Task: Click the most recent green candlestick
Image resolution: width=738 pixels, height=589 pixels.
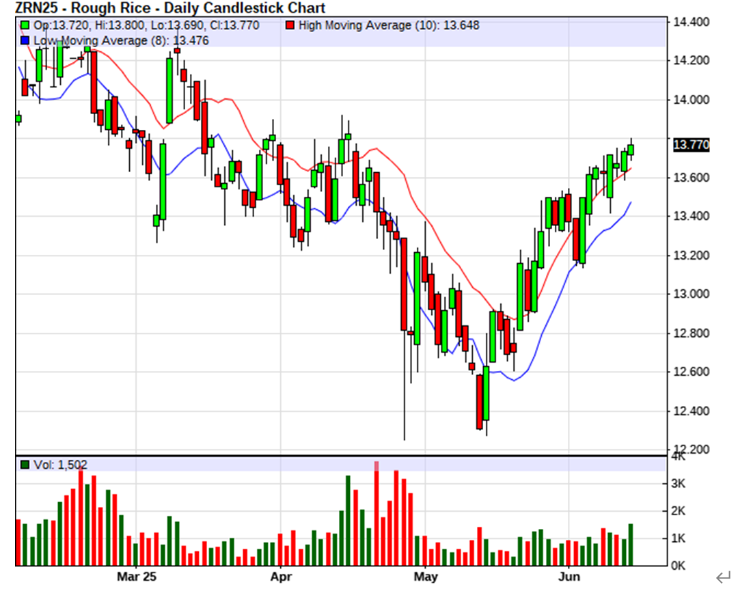Action: coord(630,149)
